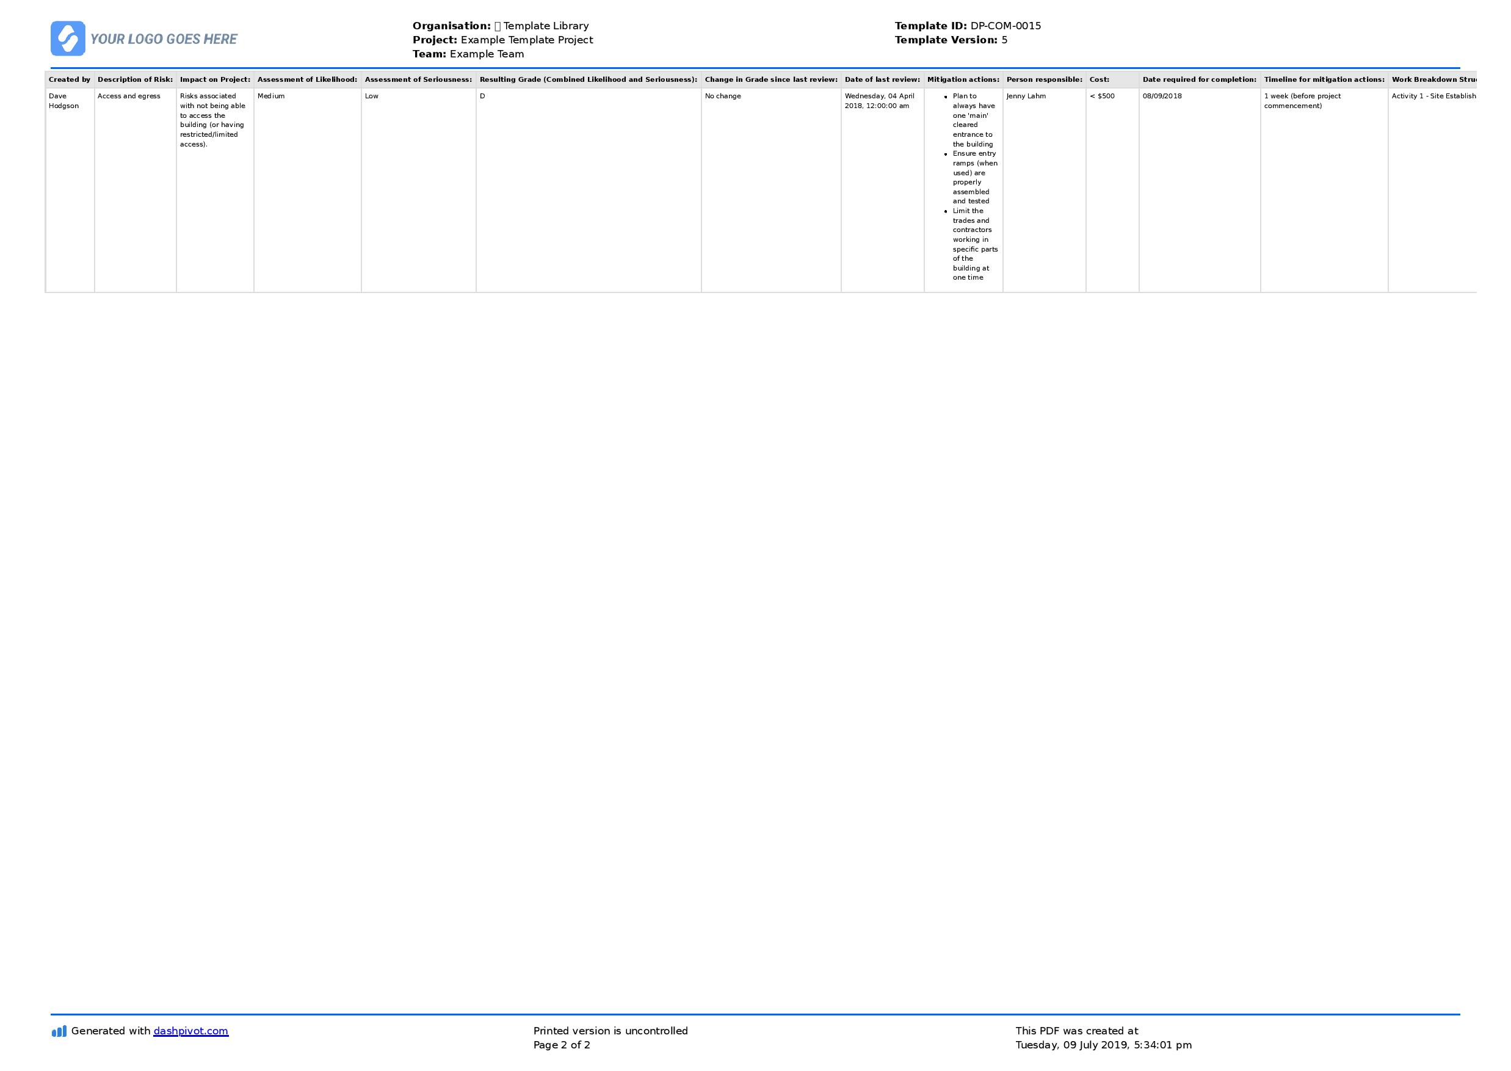Click the 'Template ID: DP-COM-0015' line

[968, 26]
